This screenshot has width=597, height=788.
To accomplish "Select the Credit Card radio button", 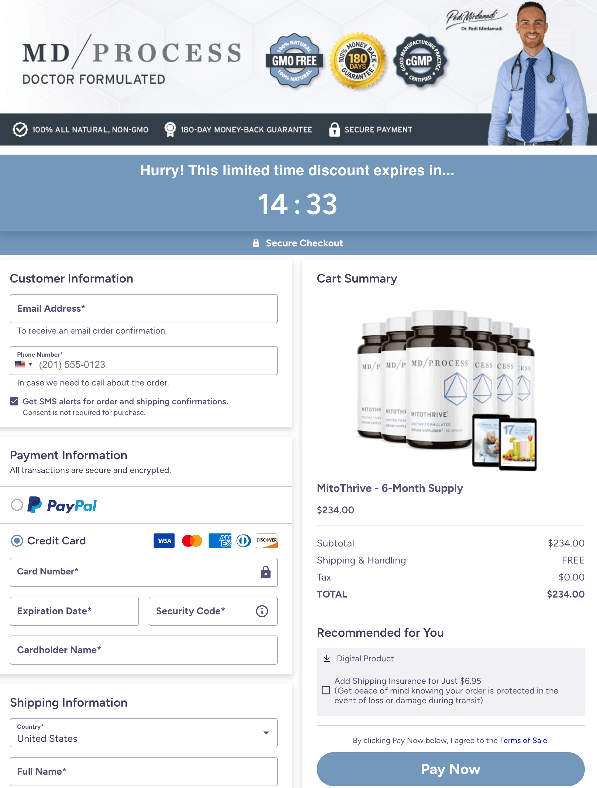I will pyautogui.click(x=17, y=540).
